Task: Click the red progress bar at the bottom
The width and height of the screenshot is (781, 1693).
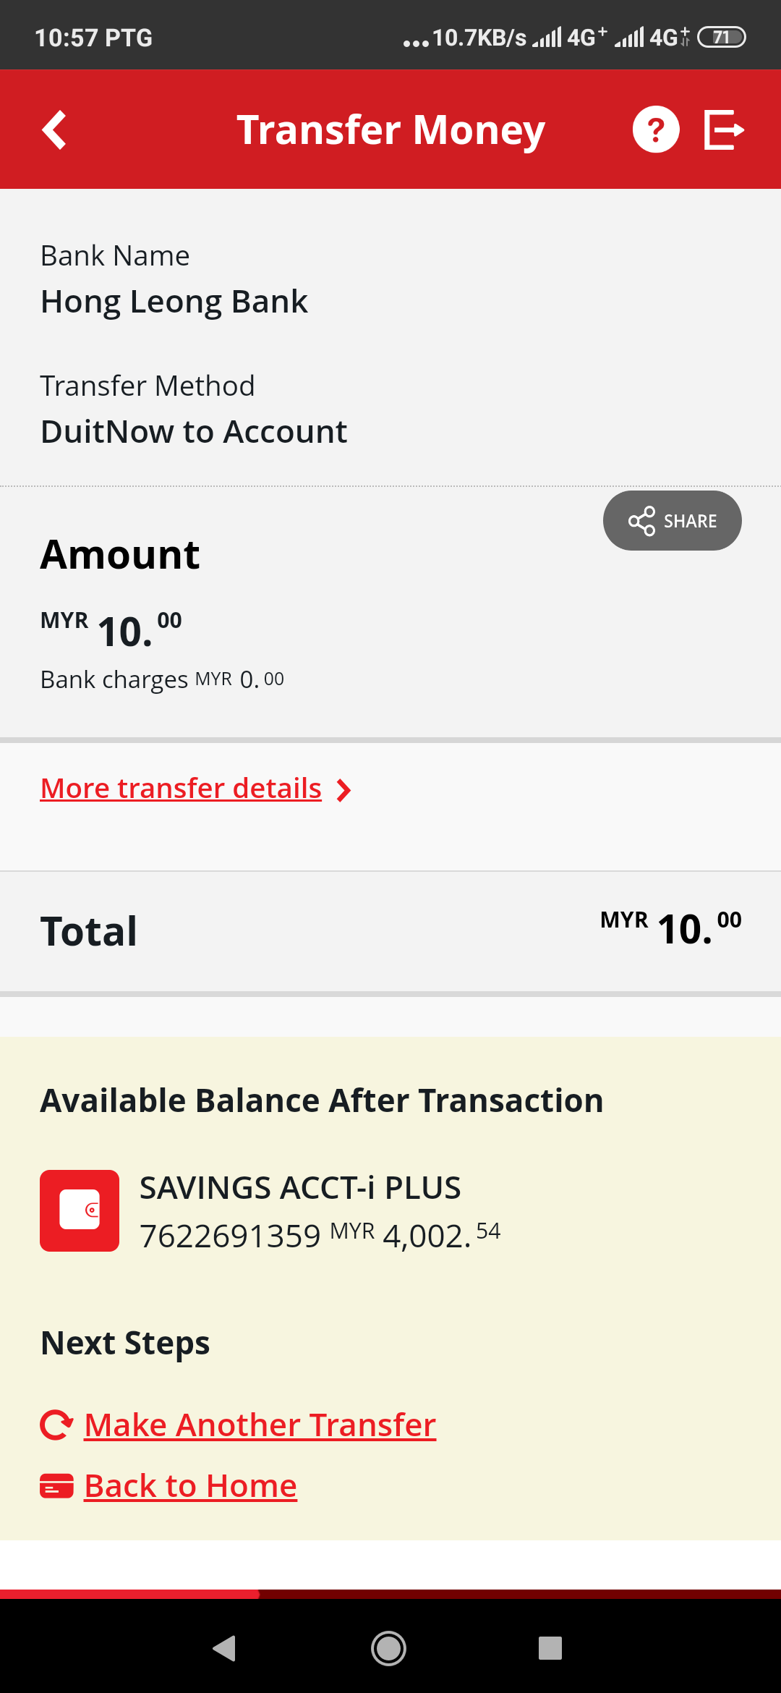Action: (x=130, y=1594)
